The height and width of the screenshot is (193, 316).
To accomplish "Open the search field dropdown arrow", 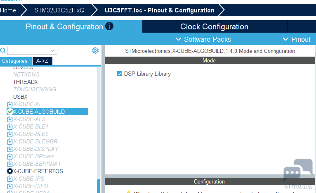I will pyautogui.click(x=53, y=50).
